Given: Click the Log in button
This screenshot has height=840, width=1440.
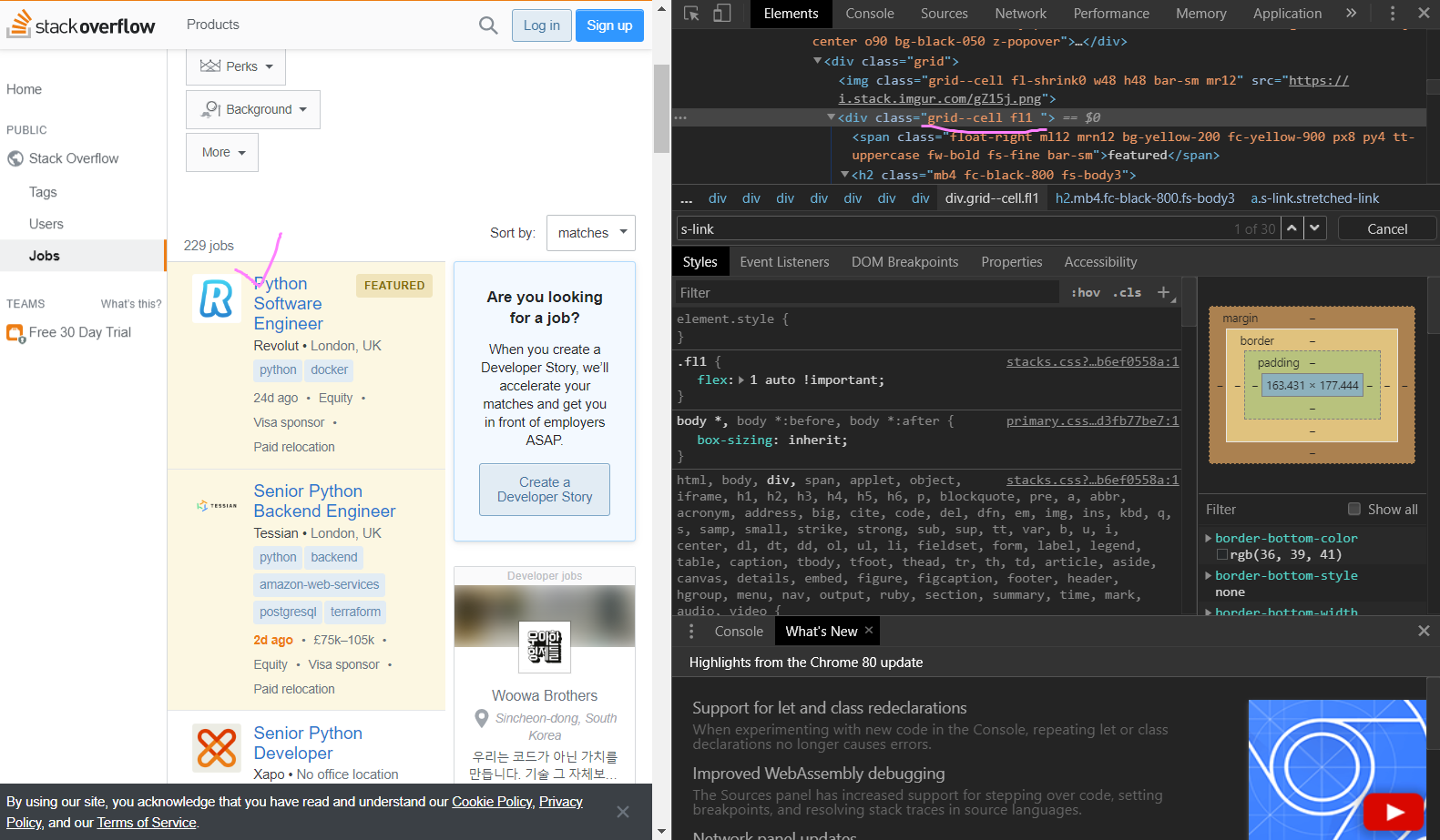Looking at the screenshot, I should tap(542, 25).
